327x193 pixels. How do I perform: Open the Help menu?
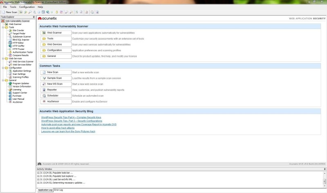click(x=40, y=7)
